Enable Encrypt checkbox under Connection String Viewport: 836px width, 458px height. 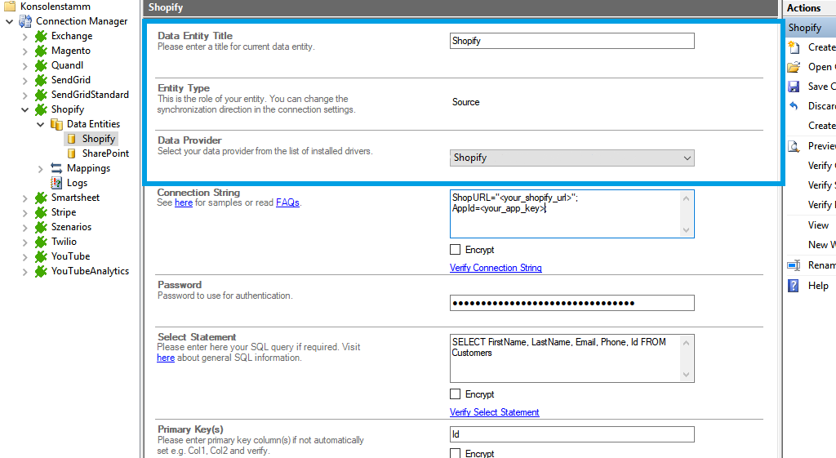(456, 250)
